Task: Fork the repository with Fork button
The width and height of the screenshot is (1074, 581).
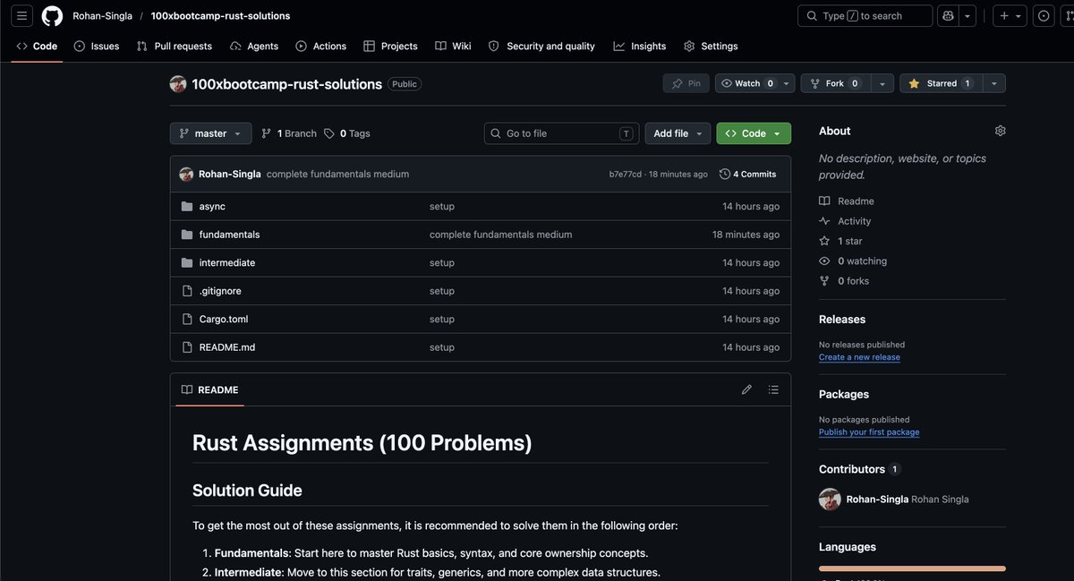Action: tap(835, 83)
